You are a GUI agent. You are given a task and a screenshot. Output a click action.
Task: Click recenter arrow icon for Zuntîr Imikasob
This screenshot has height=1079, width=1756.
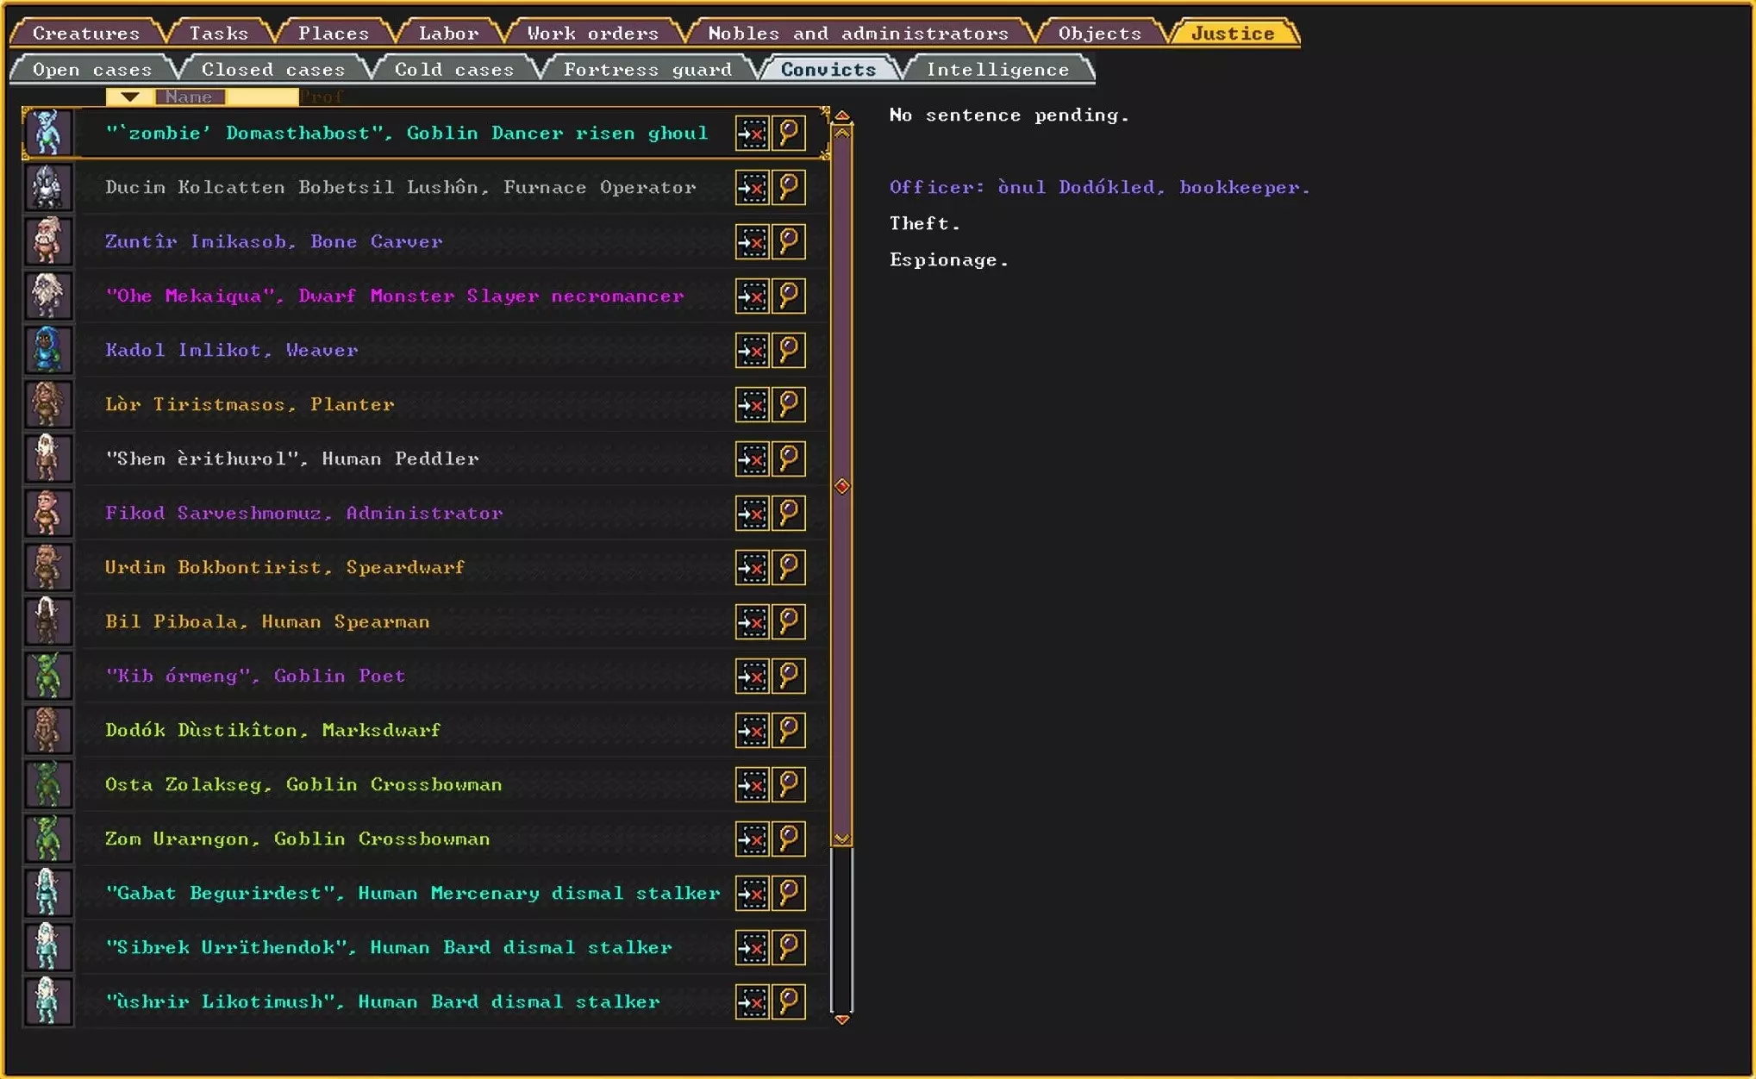752,242
